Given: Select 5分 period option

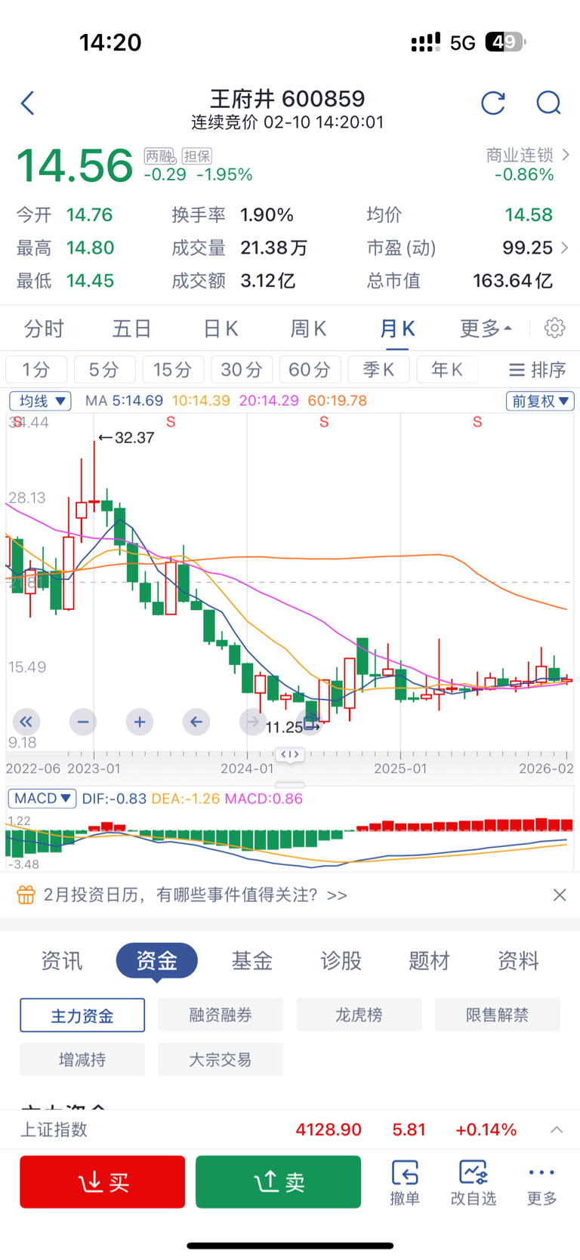Looking at the screenshot, I should (x=104, y=369).
